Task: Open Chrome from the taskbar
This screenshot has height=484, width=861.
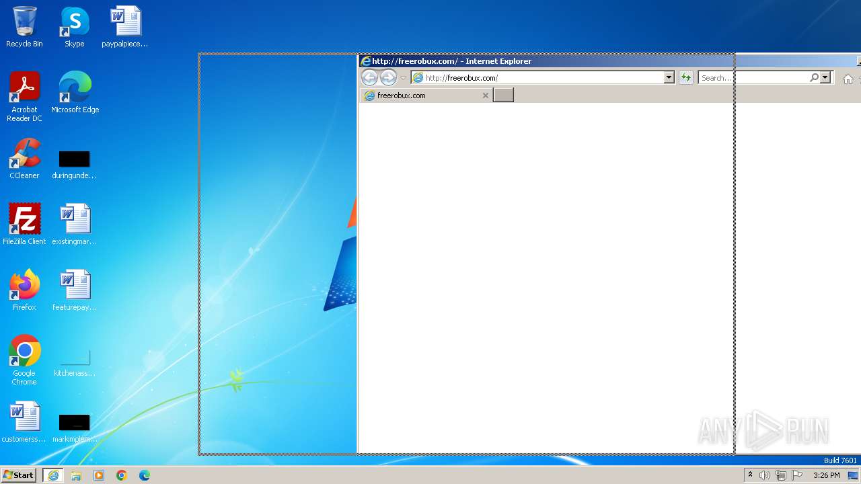Action: (122, 475)
